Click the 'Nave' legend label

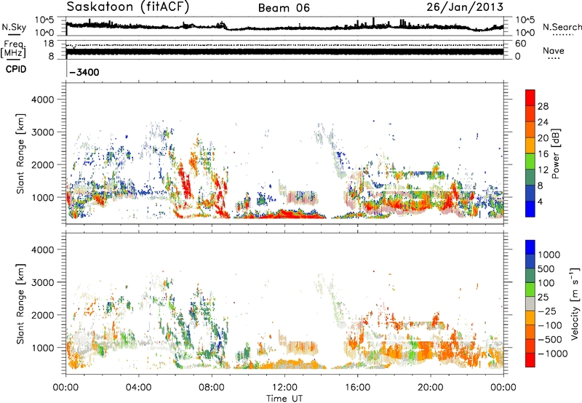click(554, 50)
